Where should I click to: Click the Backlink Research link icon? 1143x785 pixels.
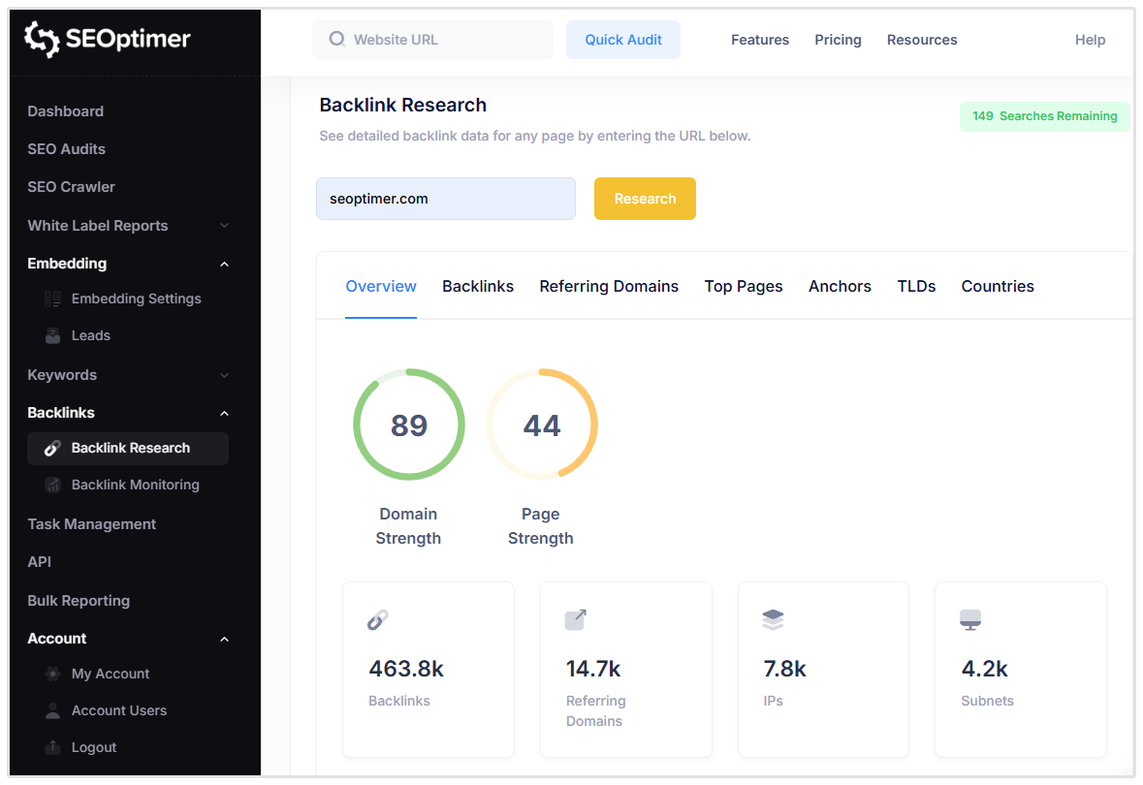tap(52, 449)
